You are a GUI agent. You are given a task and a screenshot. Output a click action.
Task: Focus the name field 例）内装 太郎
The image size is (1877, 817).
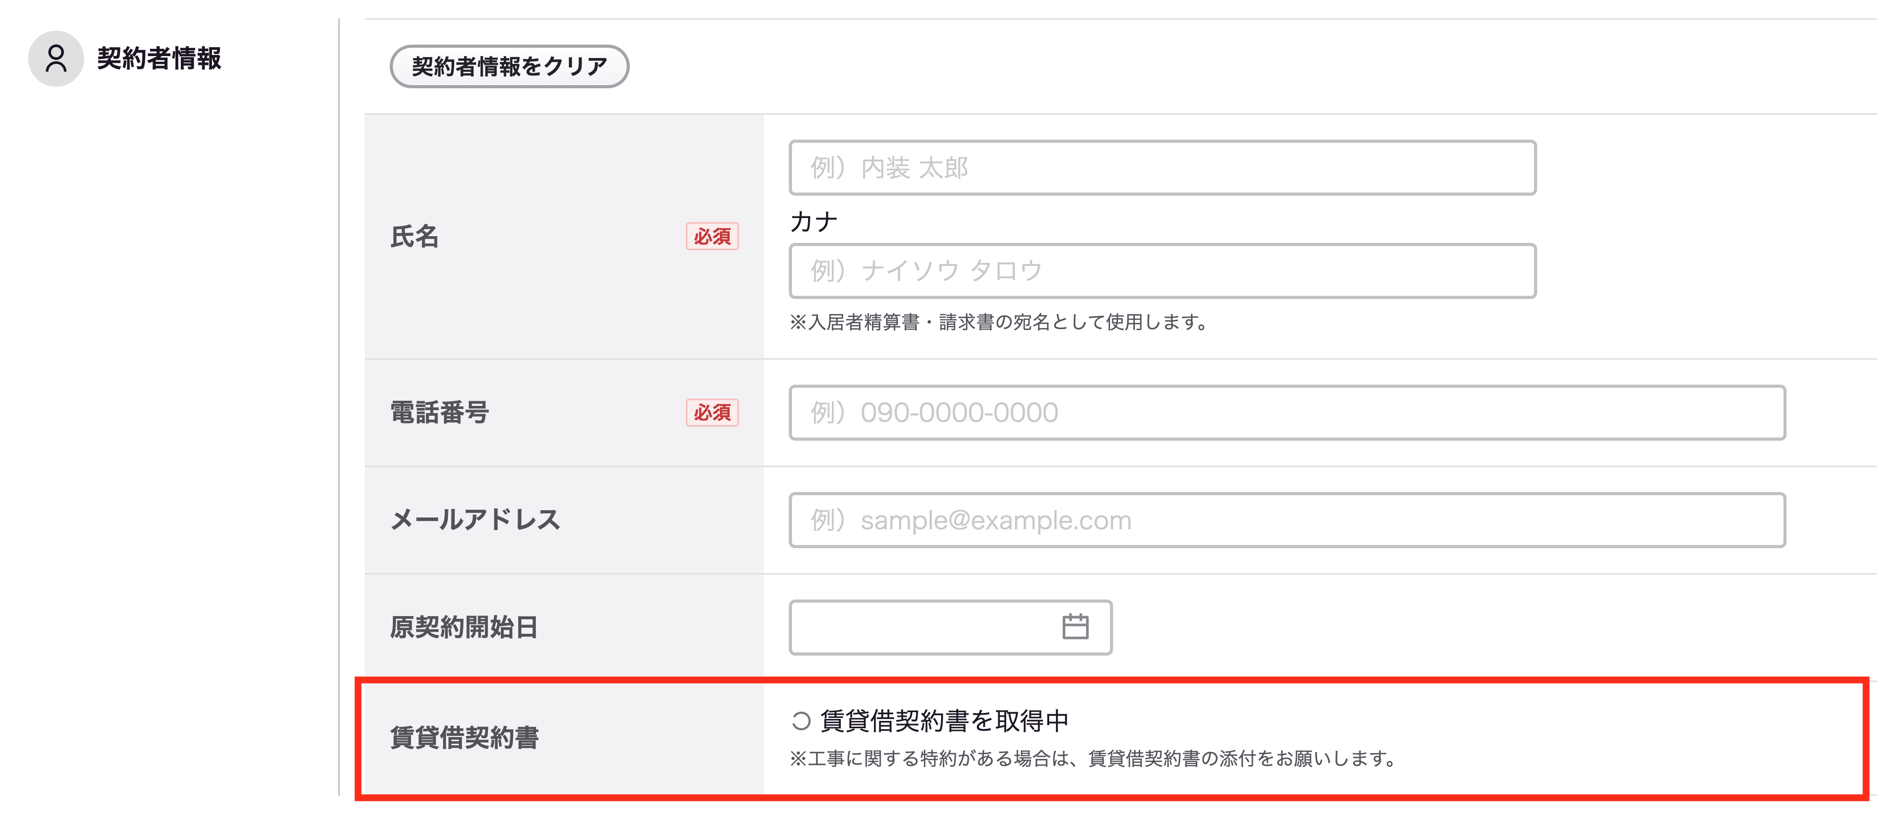tap(1162, 167)
